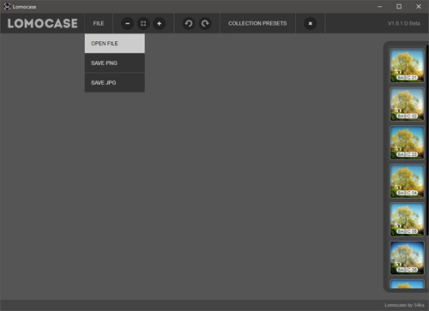
Task: Choose the BASIC 05 preset thumbnail
Action: tap(407, 219)
